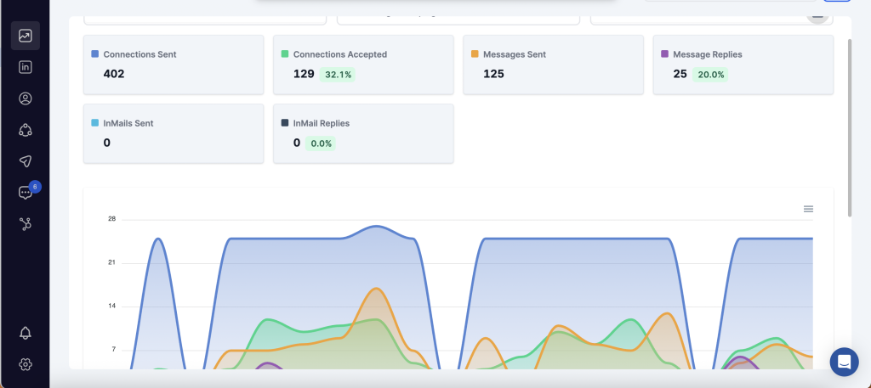Open notifications bell icon

[x=26, y=333]
